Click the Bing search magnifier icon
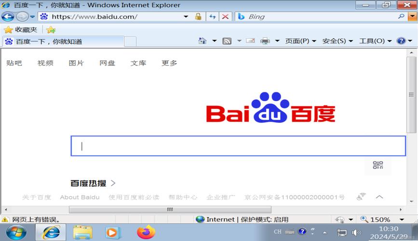This screenshot has width=418, height=241. click(x=402, y=16)
